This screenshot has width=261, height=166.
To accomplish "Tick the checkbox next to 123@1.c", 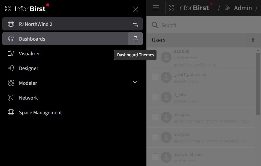I will coord(155,117).
